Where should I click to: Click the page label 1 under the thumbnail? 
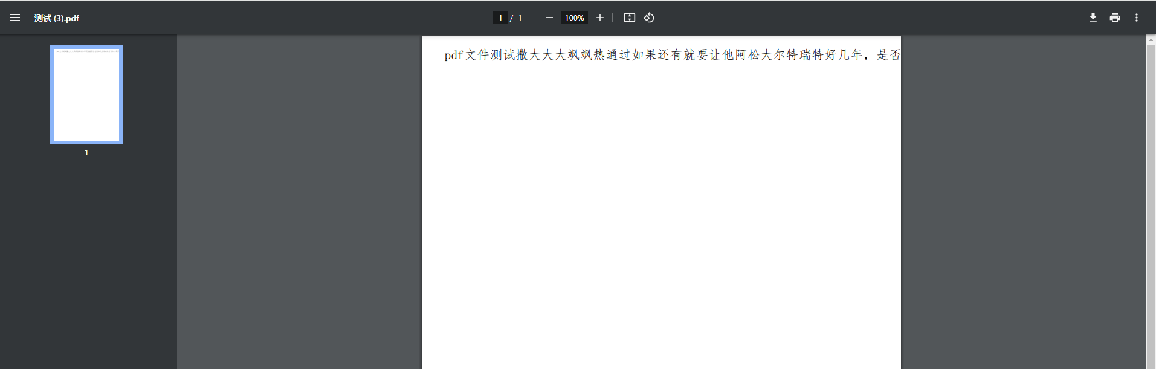click(x=86, y=153)
